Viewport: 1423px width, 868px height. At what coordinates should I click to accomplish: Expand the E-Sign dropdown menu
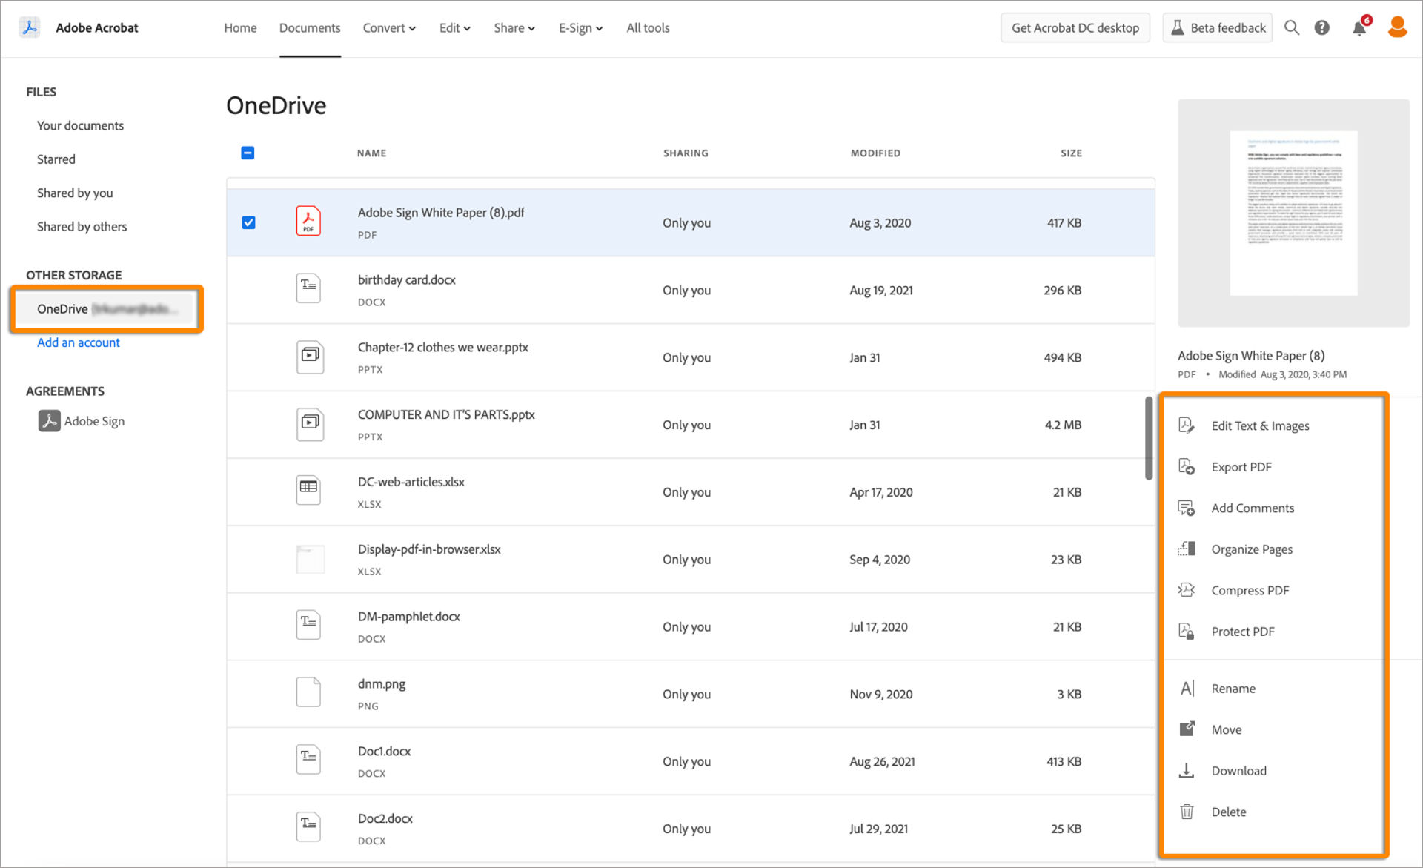pos(580,28)
